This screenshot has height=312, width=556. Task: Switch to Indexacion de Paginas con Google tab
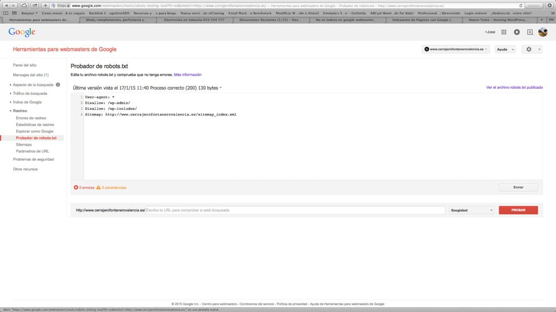pyautogui.click(x=423, y=20)
